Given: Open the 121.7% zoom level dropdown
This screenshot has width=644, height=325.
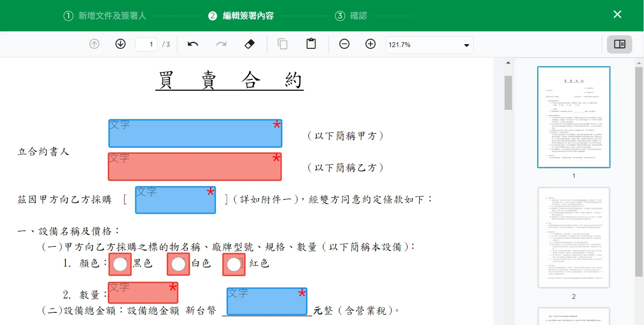Looking at the screenshot, I should (x=429, y=44).
